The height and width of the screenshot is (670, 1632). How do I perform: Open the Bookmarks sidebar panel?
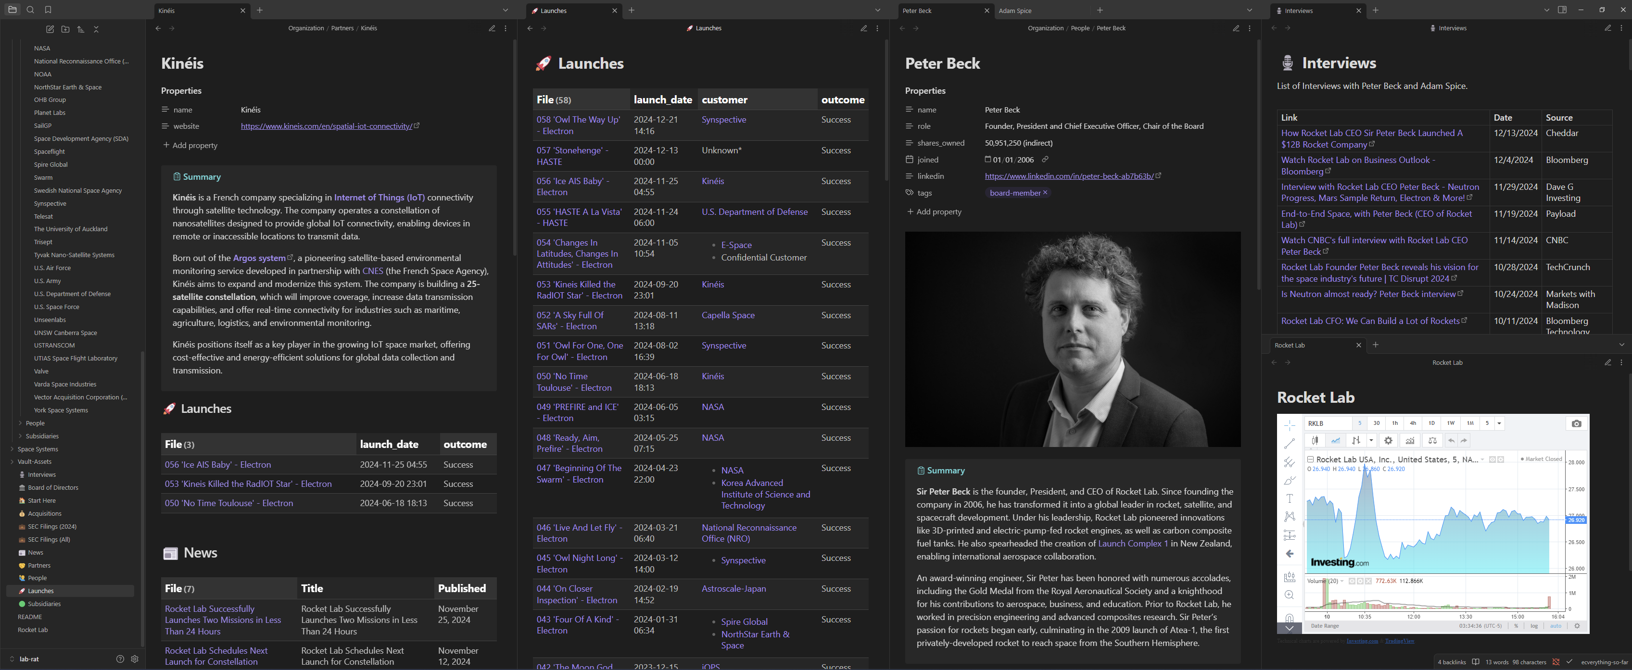48,10
